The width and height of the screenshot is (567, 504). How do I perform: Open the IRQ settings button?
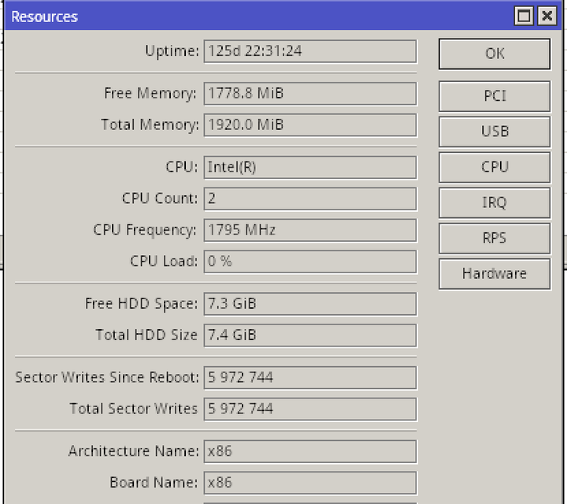(495, 202)
